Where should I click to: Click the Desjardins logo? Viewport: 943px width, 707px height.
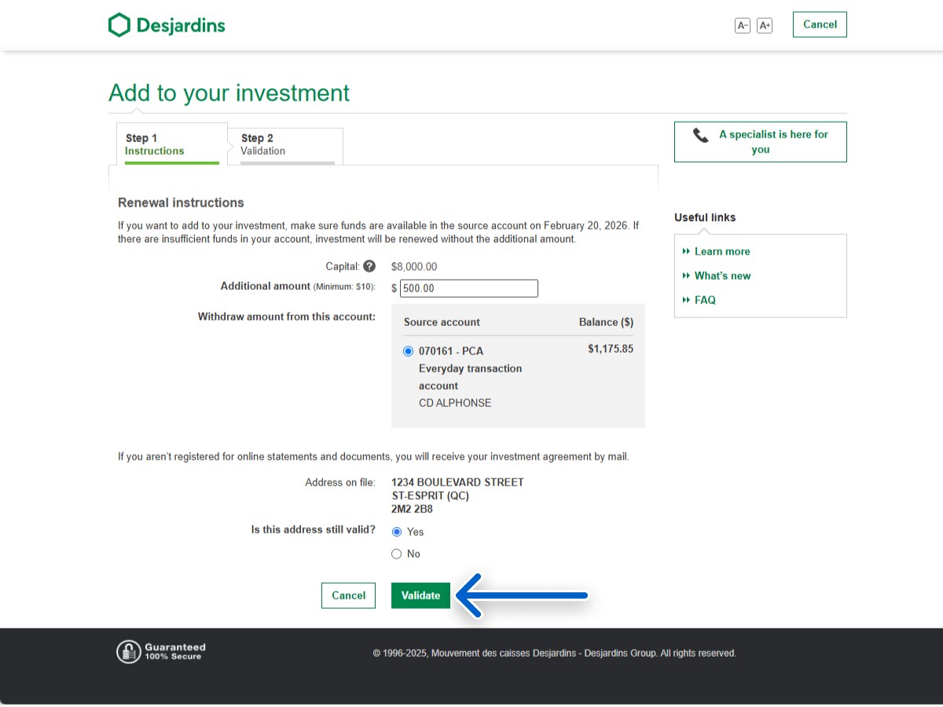(167, 25)
